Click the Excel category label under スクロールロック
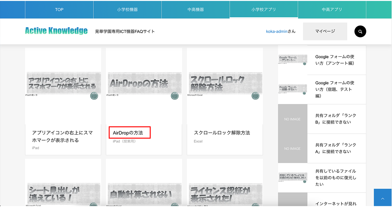Viewport: 392px width, 207px height. (198, 141)
